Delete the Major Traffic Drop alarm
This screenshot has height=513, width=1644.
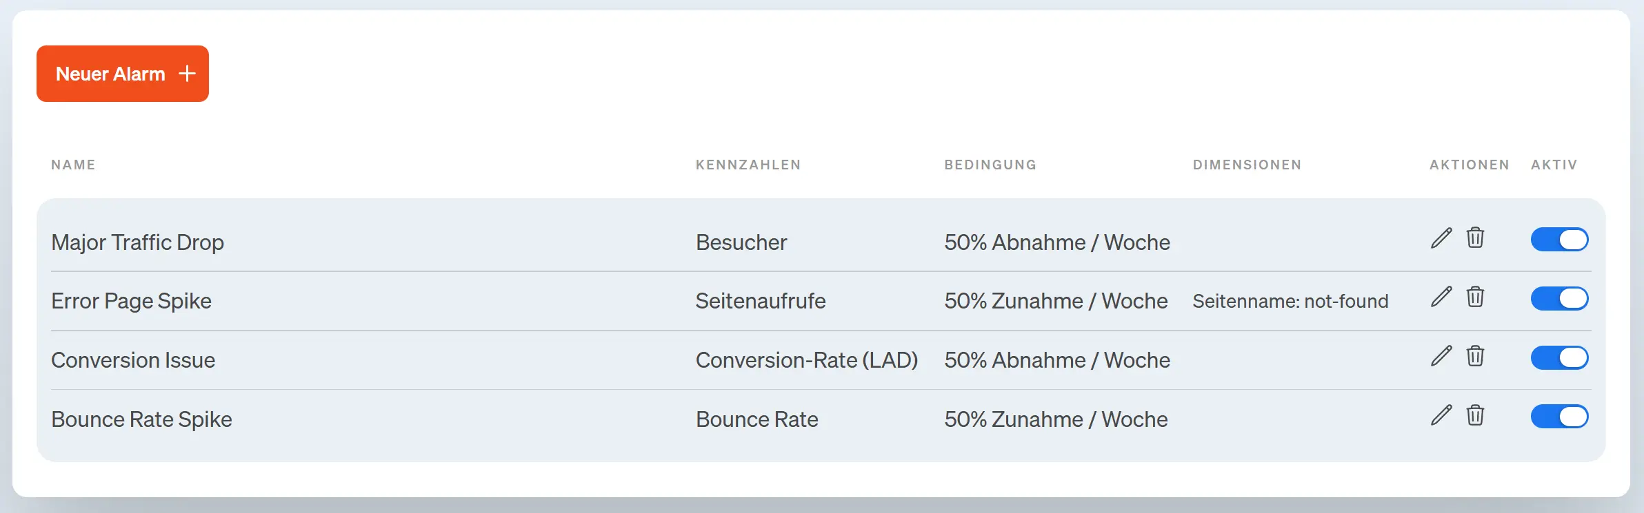pos(1475,239)
